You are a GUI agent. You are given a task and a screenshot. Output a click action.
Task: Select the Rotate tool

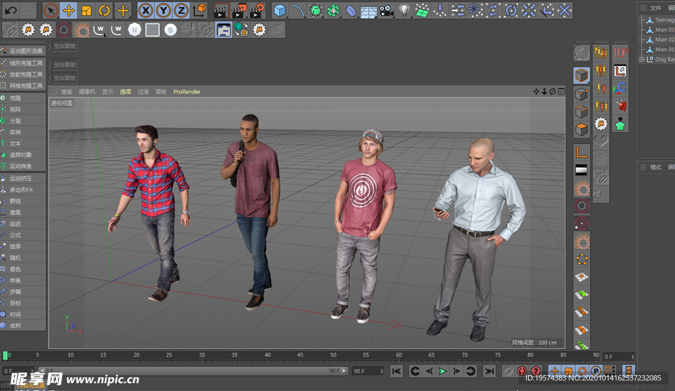(x=103, y=10)
